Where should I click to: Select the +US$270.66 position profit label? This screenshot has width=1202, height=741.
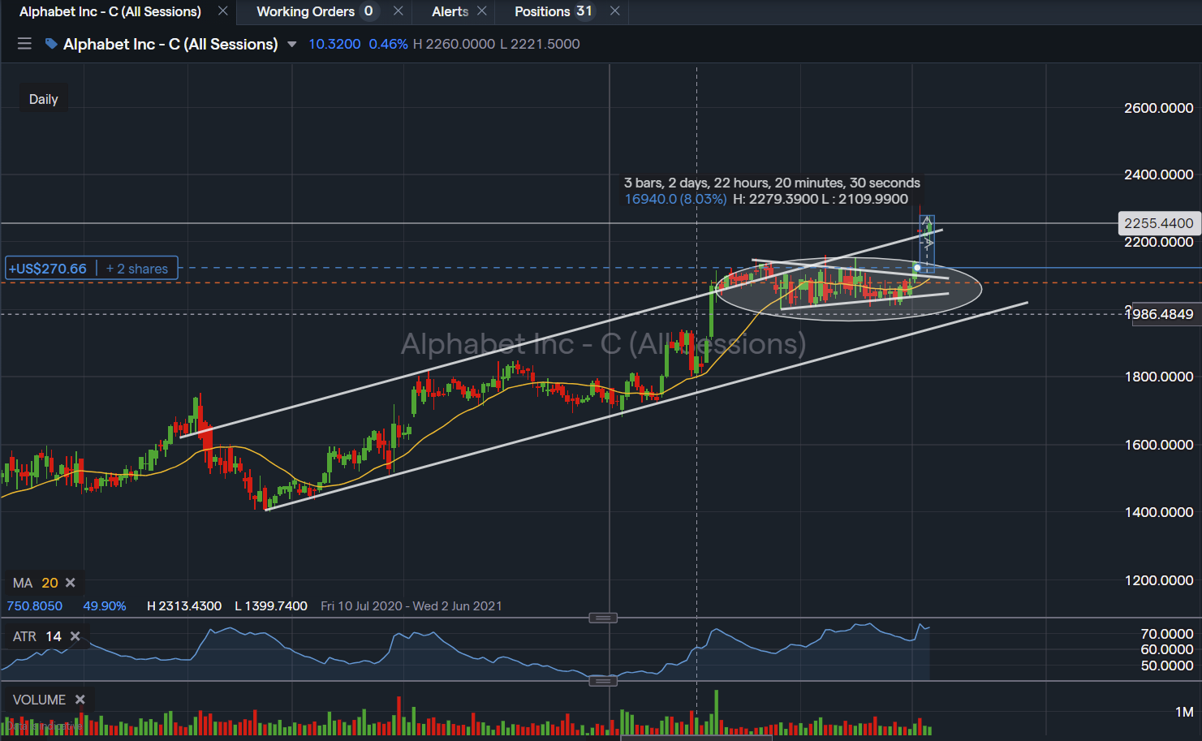click(x=48, y=269)
